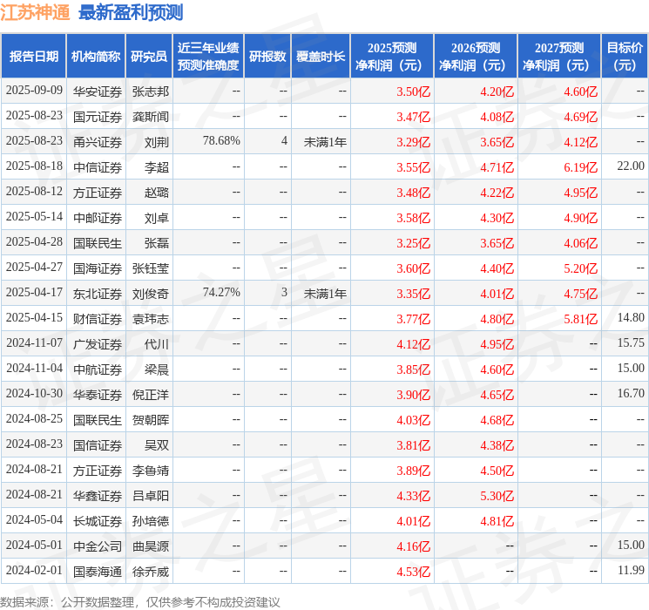Click analyst name 倪正洋
Viewport: 649px width, 610px height.
click(150, 395)
